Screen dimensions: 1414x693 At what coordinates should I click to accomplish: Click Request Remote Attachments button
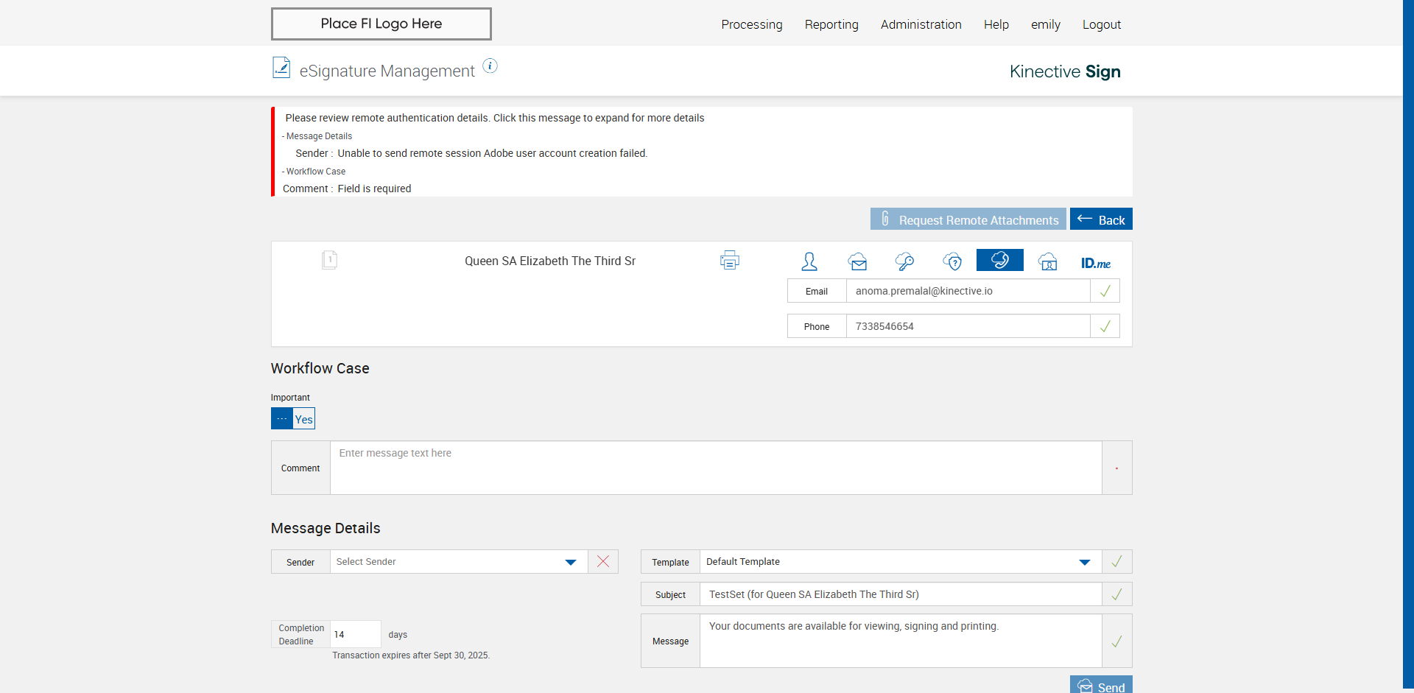(968, 219)
